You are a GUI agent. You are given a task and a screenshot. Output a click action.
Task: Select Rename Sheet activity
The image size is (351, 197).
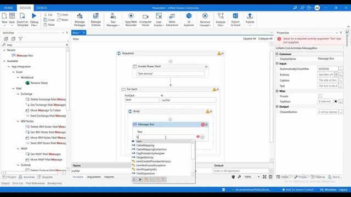coord(37,83)
